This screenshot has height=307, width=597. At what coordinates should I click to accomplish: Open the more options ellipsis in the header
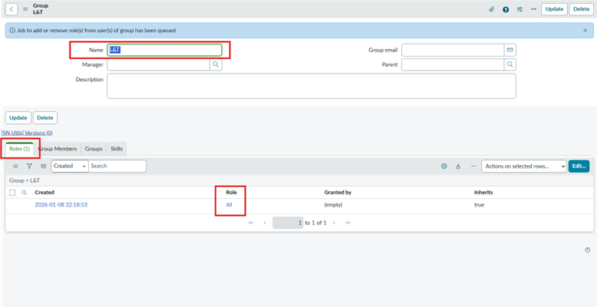point(533,9)
